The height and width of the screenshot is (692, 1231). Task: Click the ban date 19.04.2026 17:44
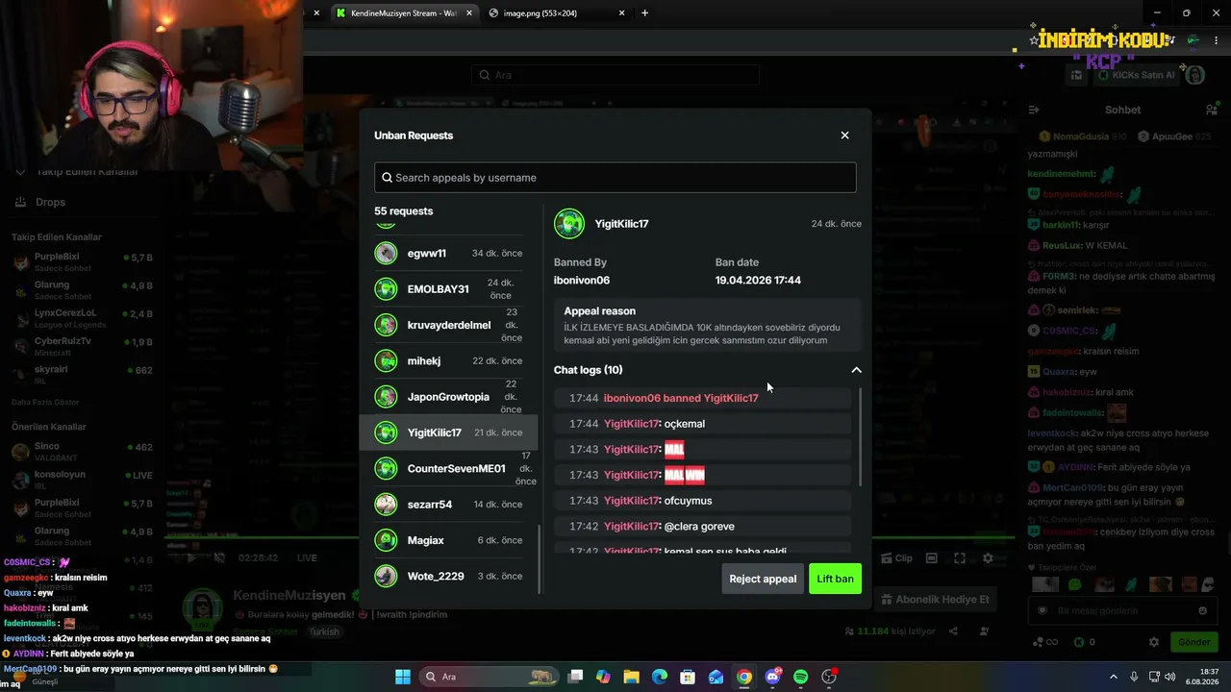click(x=758, y=281)
